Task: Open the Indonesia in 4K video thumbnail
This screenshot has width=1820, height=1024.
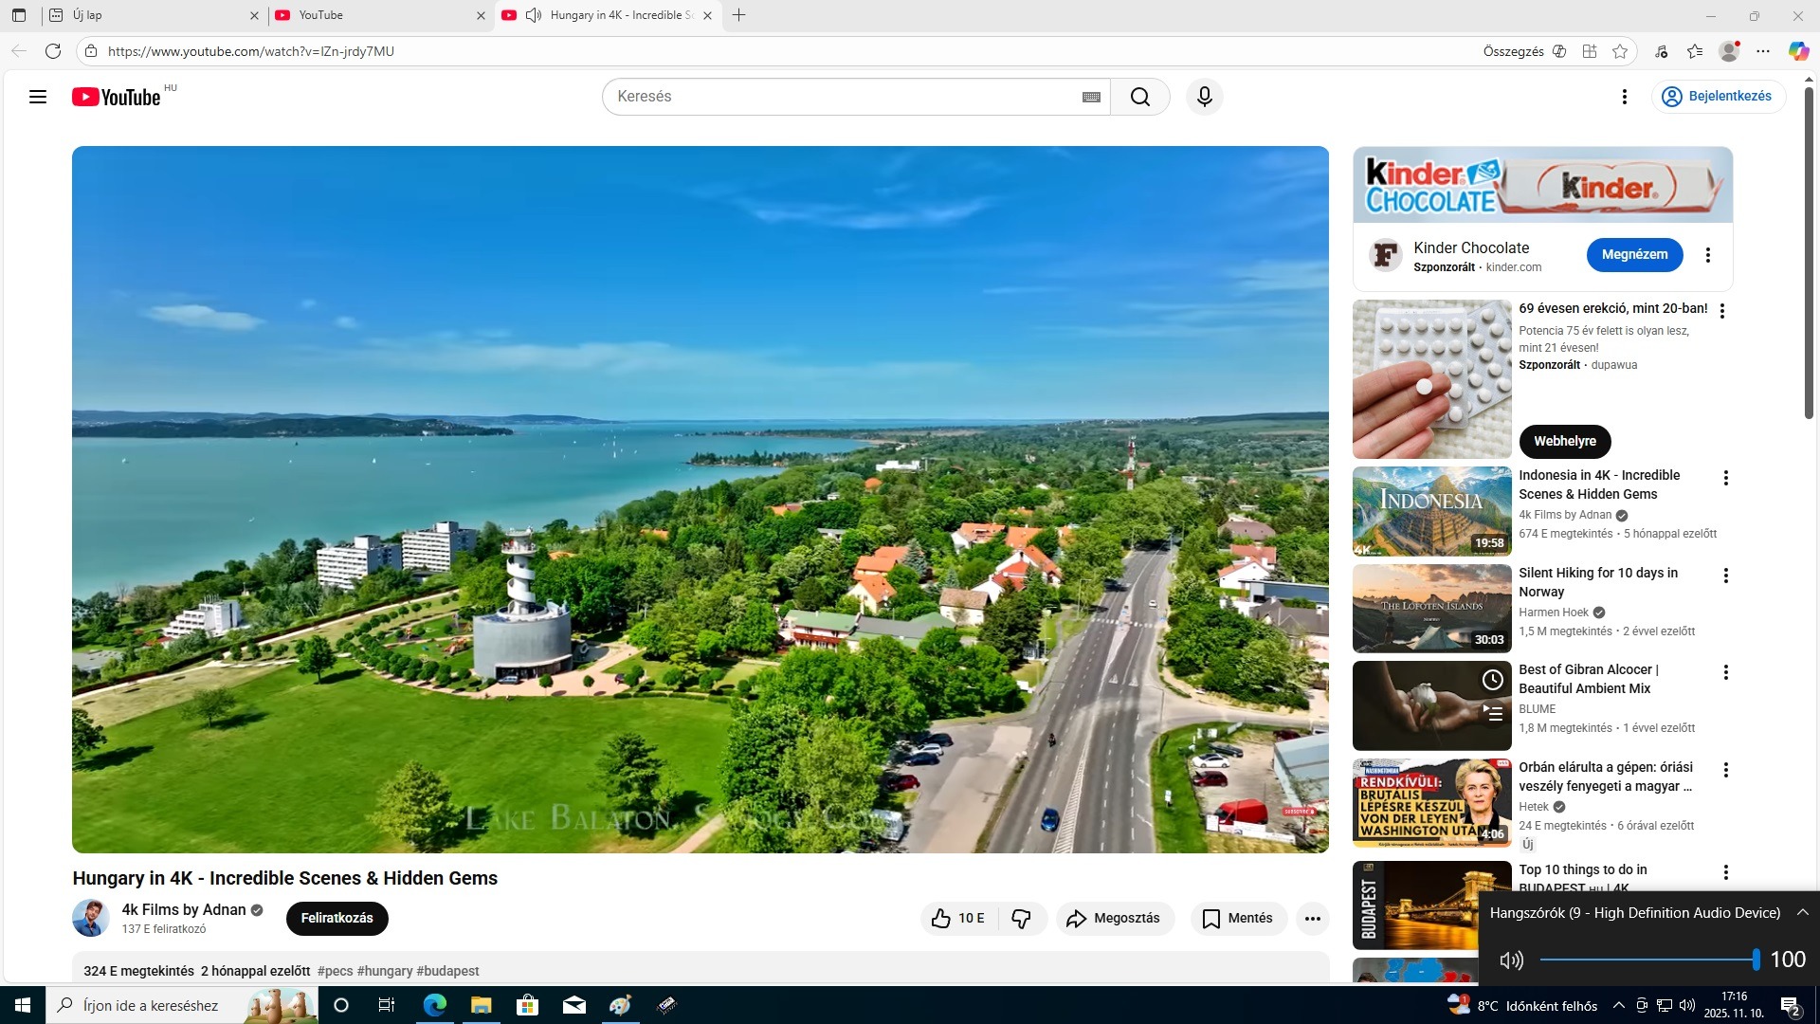Action: point(1431,512)
